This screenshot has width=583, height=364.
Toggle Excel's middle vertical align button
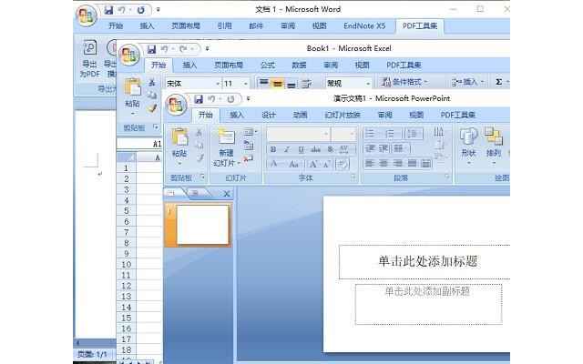[x=277, y=84]
